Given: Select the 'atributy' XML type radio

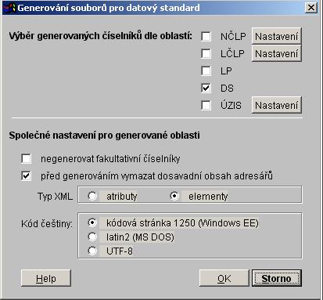Looking at the screenshot, I should pos(92,196).
